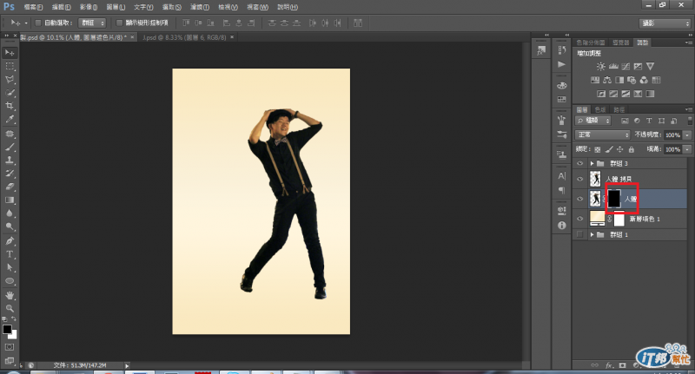Show the 群組 1 layer group
This screenshot has width=695, height=374.
[580, 235]
